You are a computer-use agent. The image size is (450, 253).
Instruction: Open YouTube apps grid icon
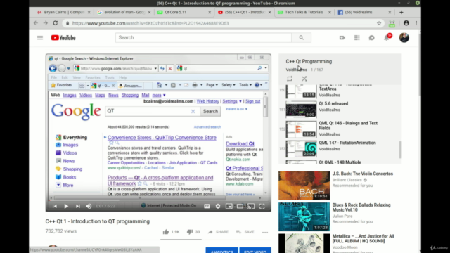(x=356, y=37)
